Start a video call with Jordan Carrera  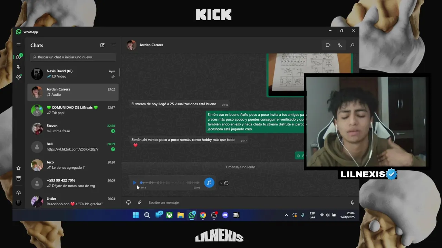coord(328,45)
